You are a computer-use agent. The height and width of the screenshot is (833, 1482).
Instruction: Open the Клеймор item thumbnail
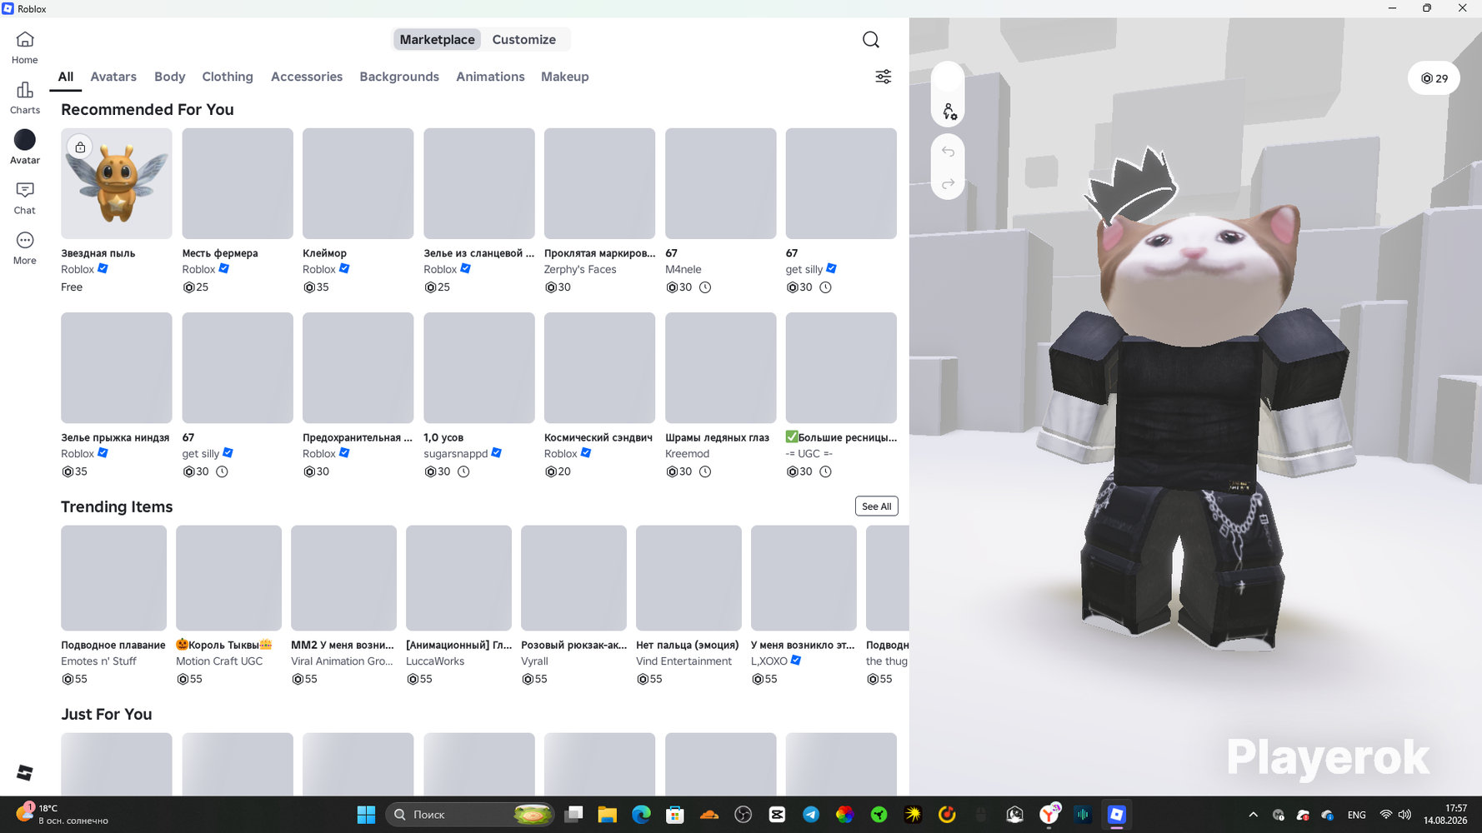[x=358, y=183]
